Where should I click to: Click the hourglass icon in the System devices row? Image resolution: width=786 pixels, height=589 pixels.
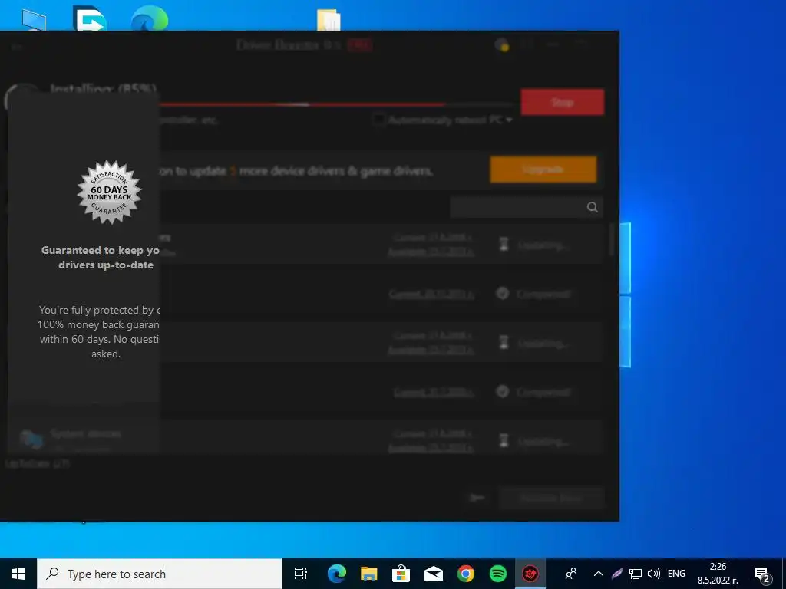tap(504, 440)
